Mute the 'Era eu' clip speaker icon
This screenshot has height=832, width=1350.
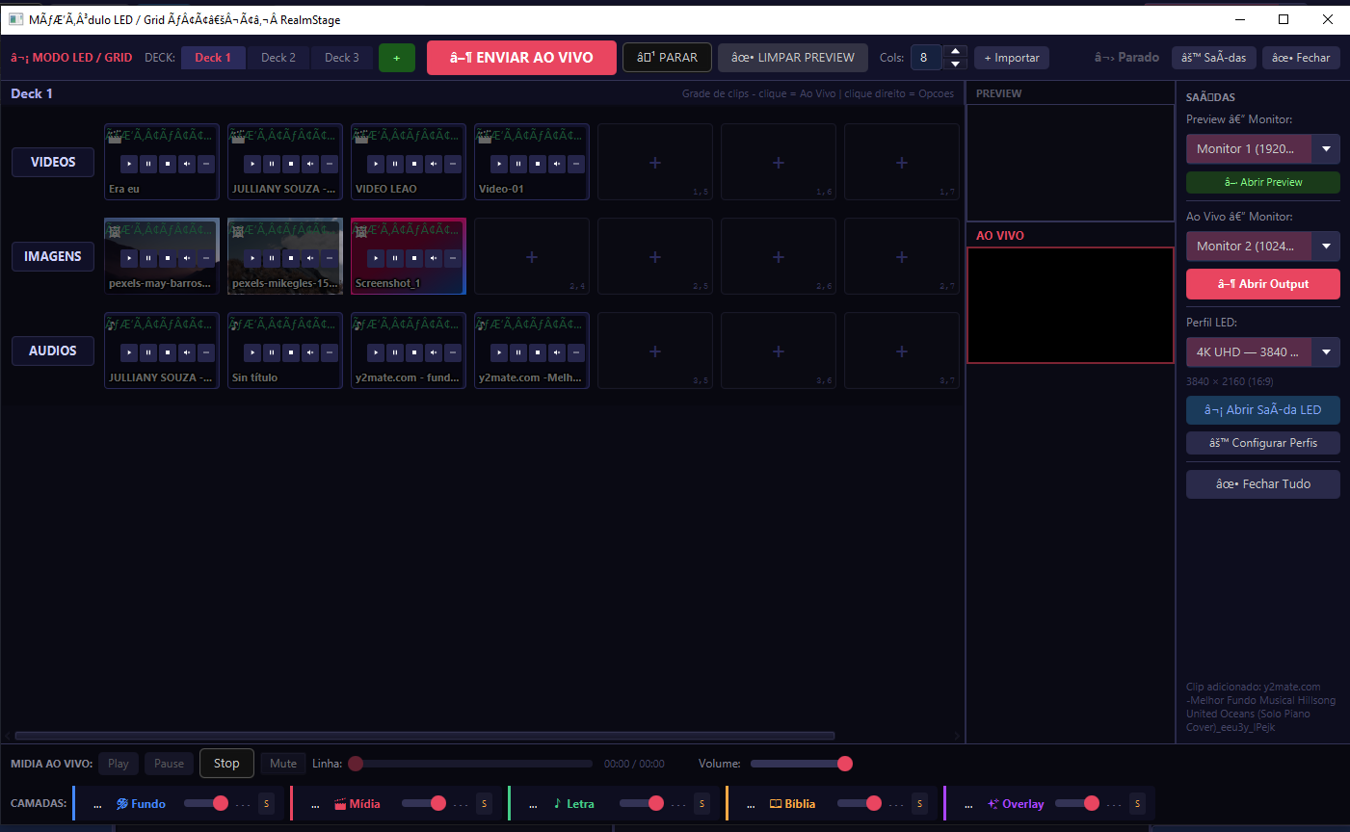tap(187, 164)
